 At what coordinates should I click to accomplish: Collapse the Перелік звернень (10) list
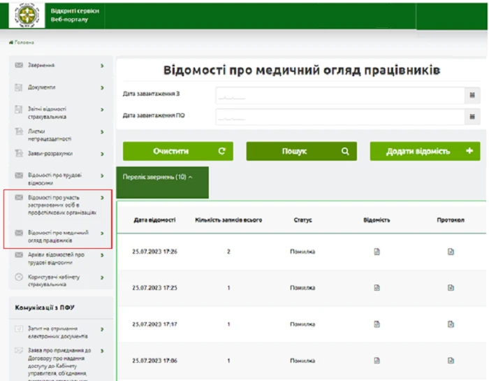click(162, 182)
